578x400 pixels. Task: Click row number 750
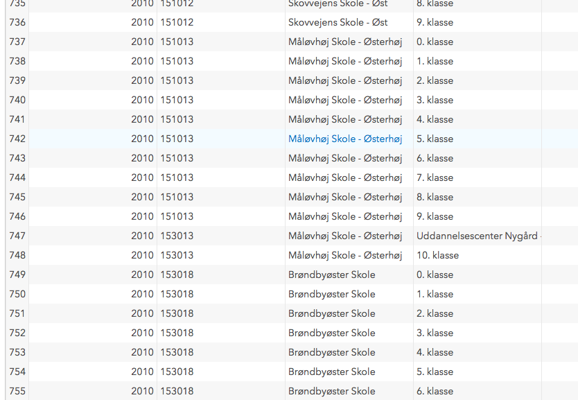coord(17,294)
